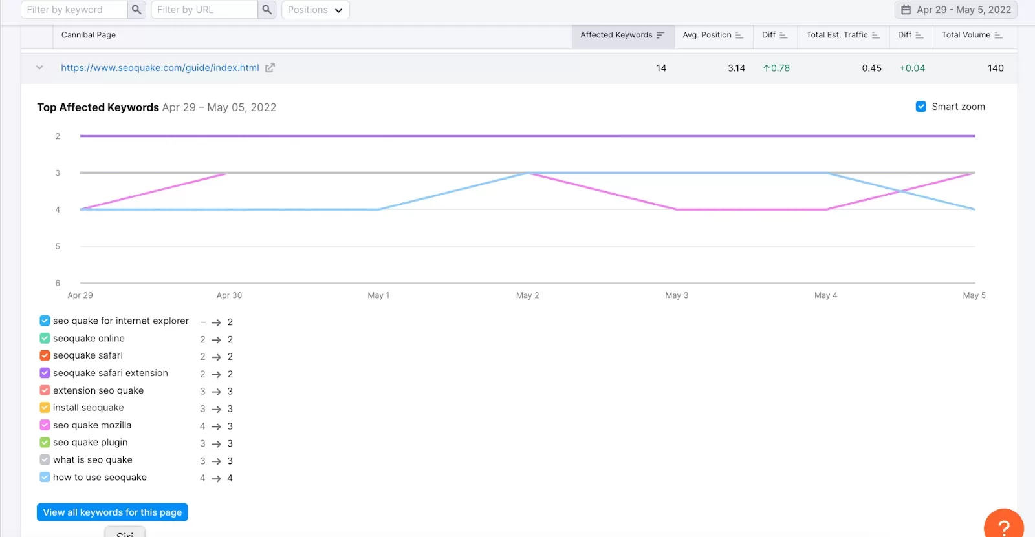The height and width of the screenshot is (537, 1035).
Task: Click the Filter by keyword input field
Action: click(x=73, y=10)
